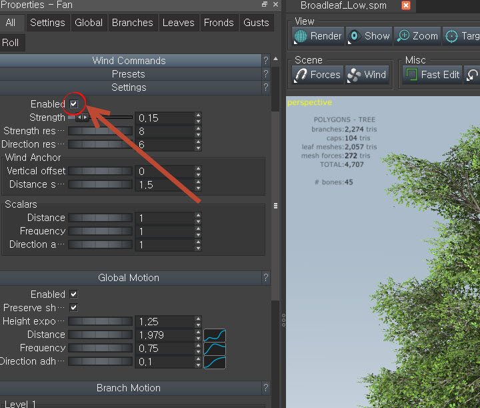Viewport: 480px width, 408px height.
Task: Open the Global Motion Frequency curve editor
Action: click(215, 349)
